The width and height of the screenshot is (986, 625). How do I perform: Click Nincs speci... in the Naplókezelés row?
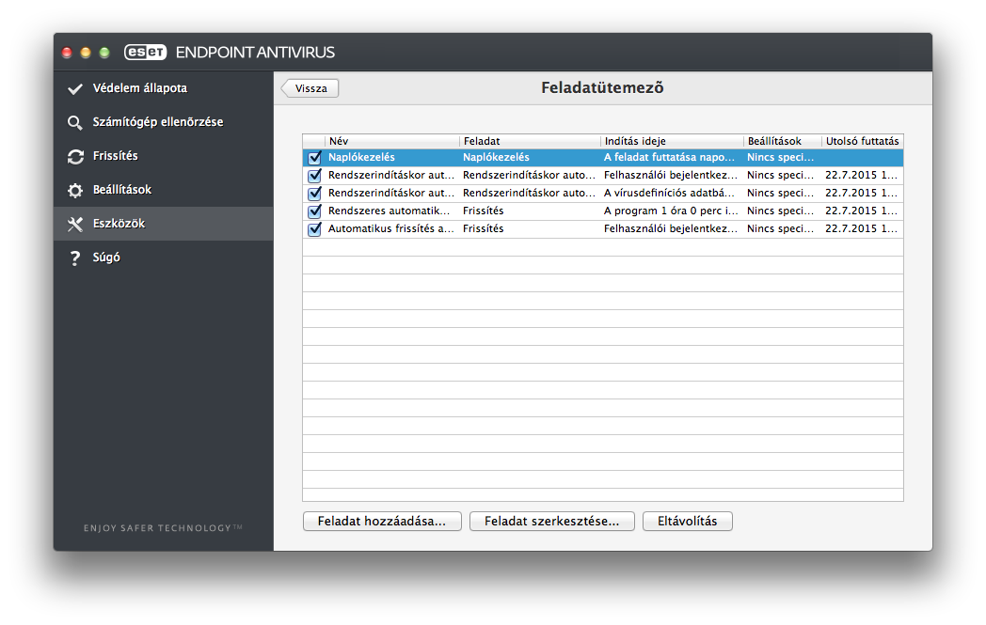click(780, 157)
